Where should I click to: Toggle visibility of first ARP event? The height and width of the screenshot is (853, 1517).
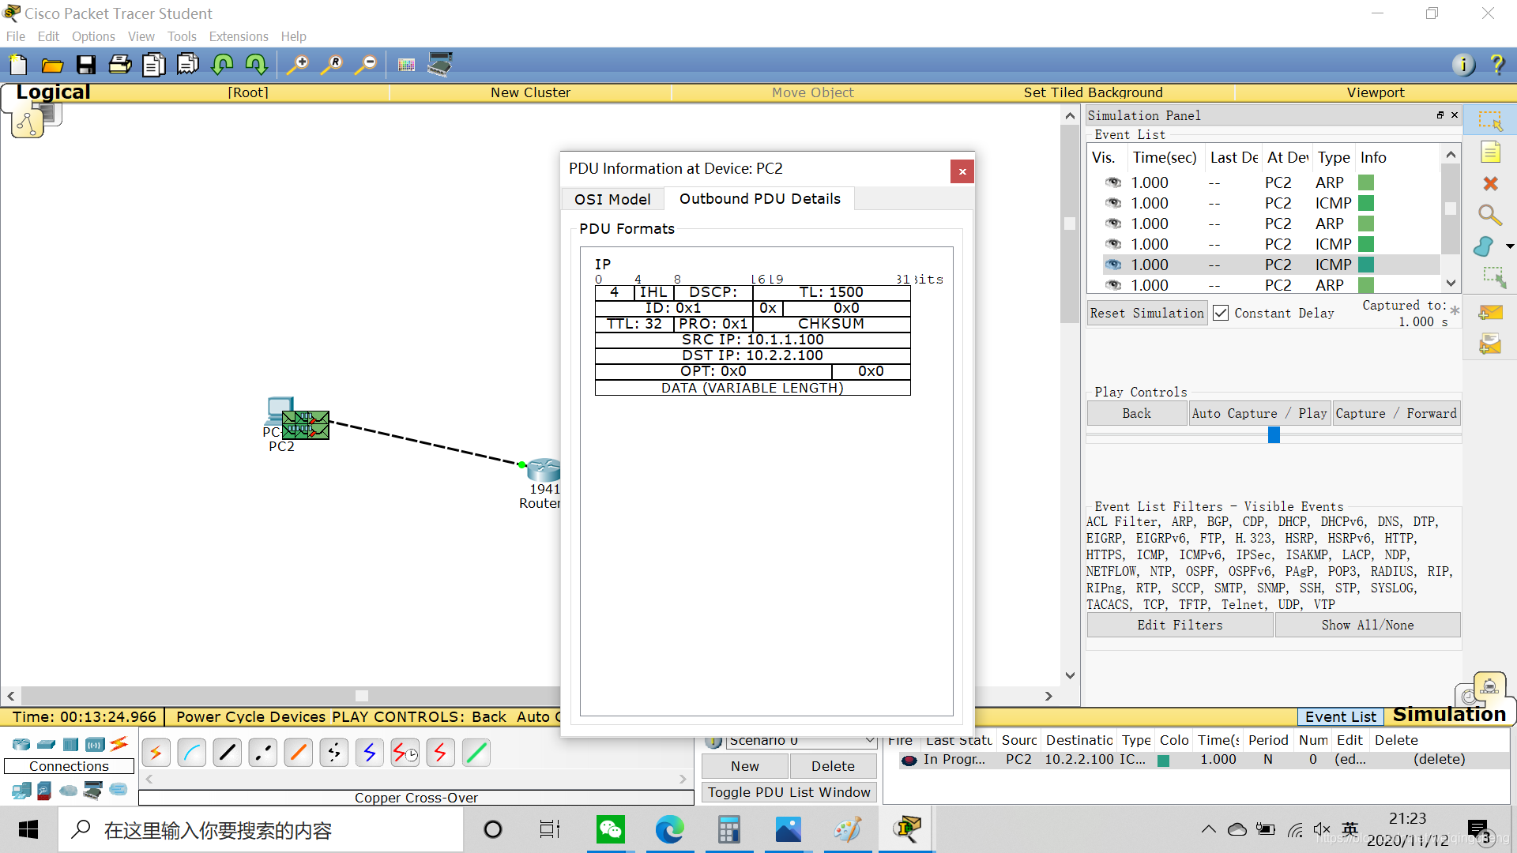pyautogui.click(x=1113, y=182)
